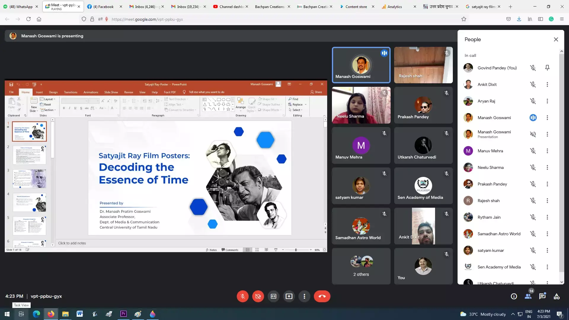569x320 pixels.
Task: Open more options for Ankit Dixit
Action: pyautogui.click(x=547, y=84)
